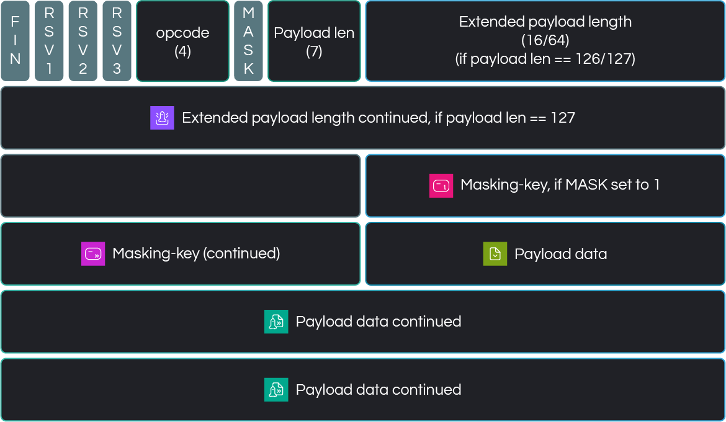Click the Masking-key (continued) label

click(196, 253)
